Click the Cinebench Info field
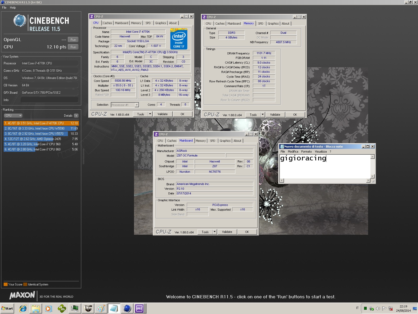The height and width of the screenshot is (314, 418). (x=49, y=100)
